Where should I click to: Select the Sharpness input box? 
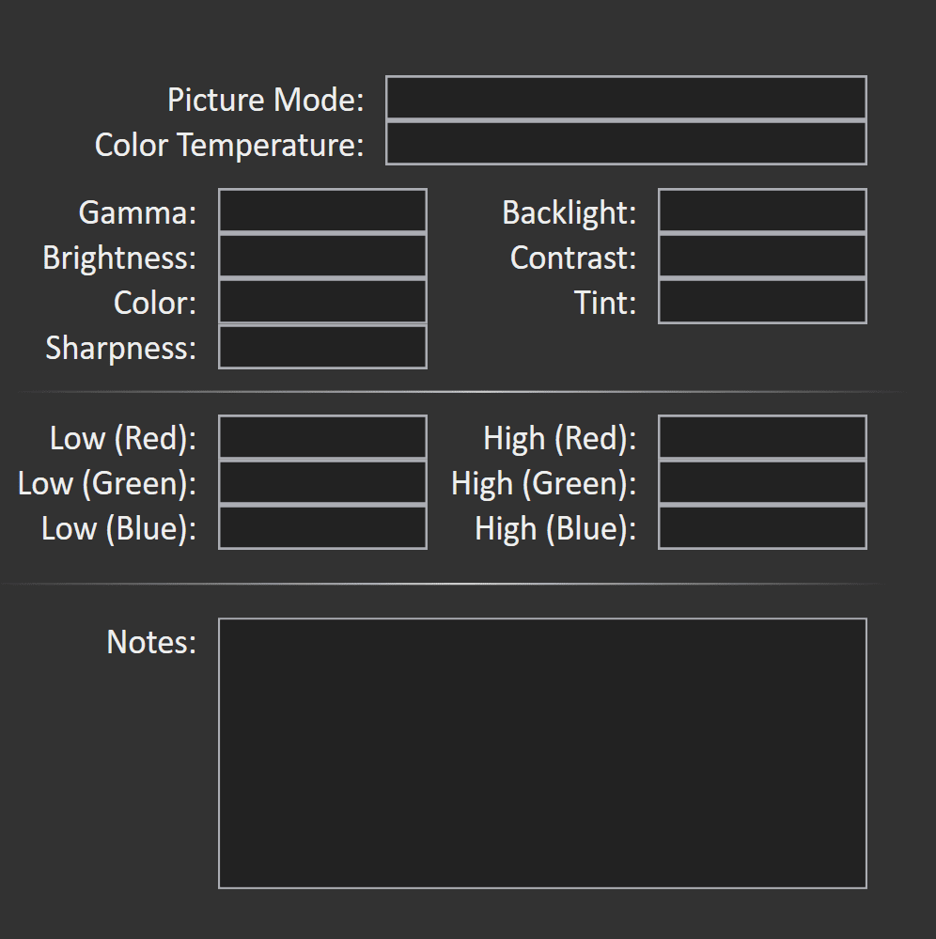tap(322, 347)
